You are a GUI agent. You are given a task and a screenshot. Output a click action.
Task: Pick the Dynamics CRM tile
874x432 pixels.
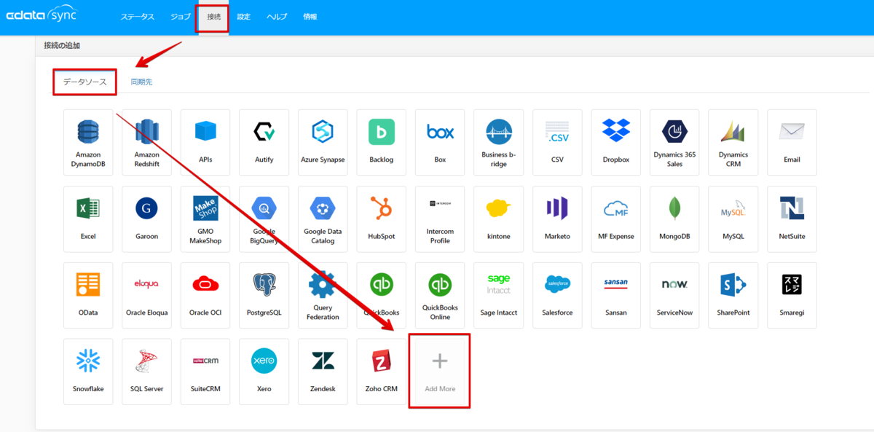point(733,142)
